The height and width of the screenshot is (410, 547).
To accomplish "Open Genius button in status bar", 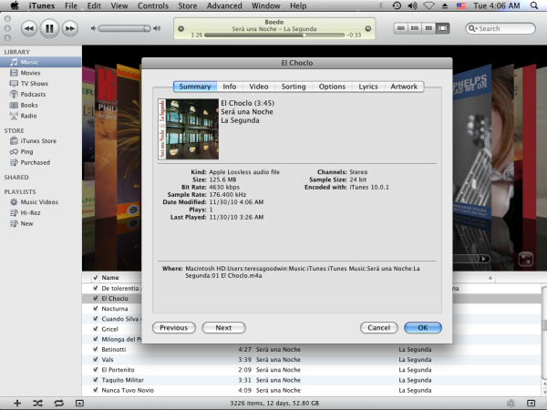I will pyautogui.click(x=511, y=404).
